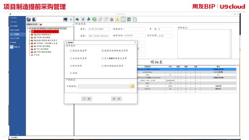Click the yellow folder browse icon

pyautogui.click(x=132, y=86)
